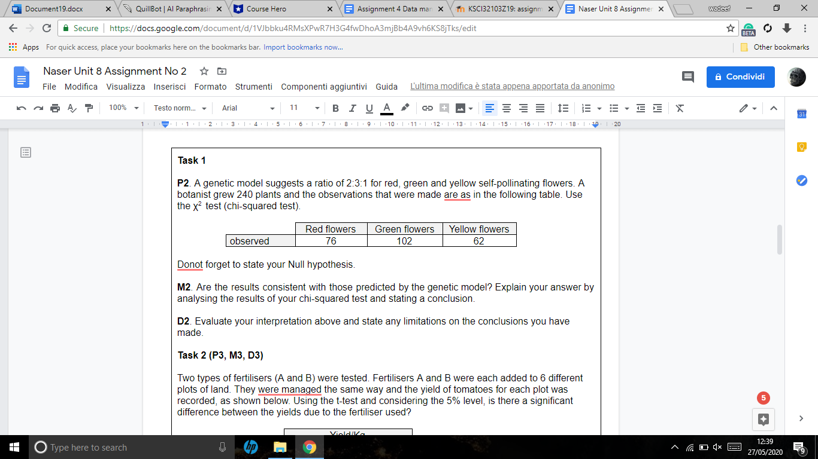The width and height of the screenshot is (818, 459).
Task: Open Google Keep panel in sidebar
Action: (802, 146)
